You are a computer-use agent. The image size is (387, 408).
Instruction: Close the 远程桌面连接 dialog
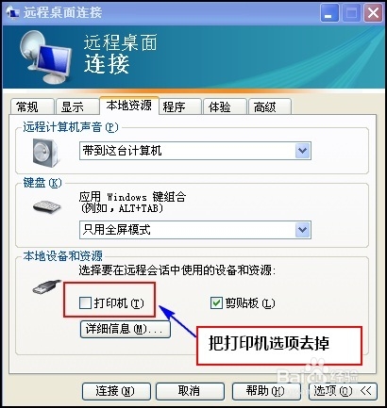coord(374,13)
